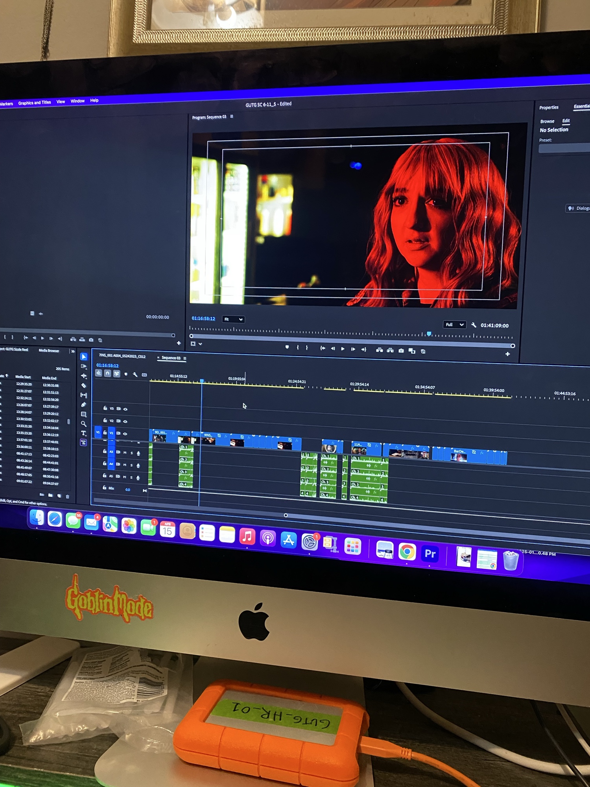
Task: Click the Program monitor playhead marker
Action: click(x=429, y=334)
